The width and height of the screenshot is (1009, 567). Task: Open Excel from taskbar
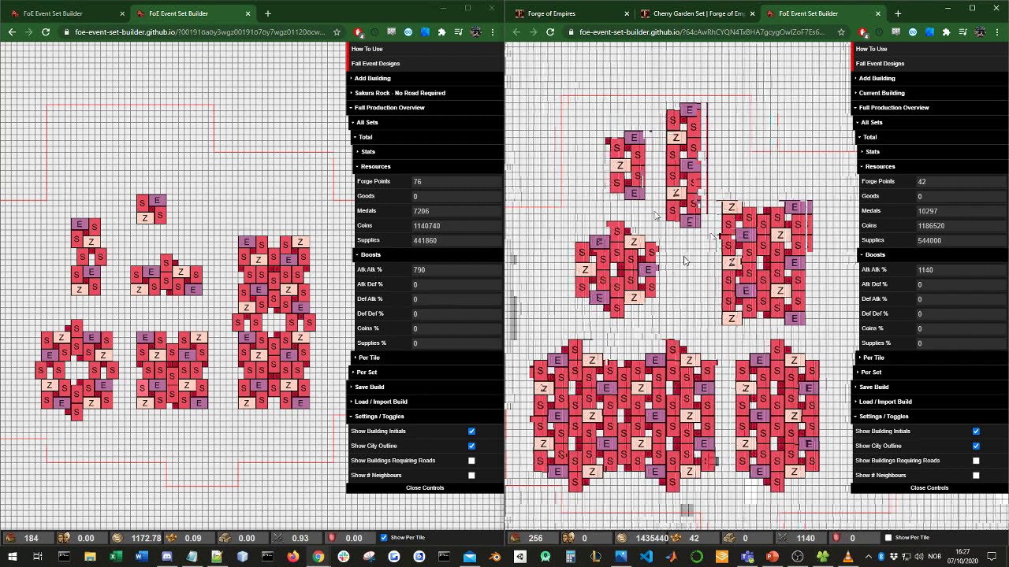115,557
